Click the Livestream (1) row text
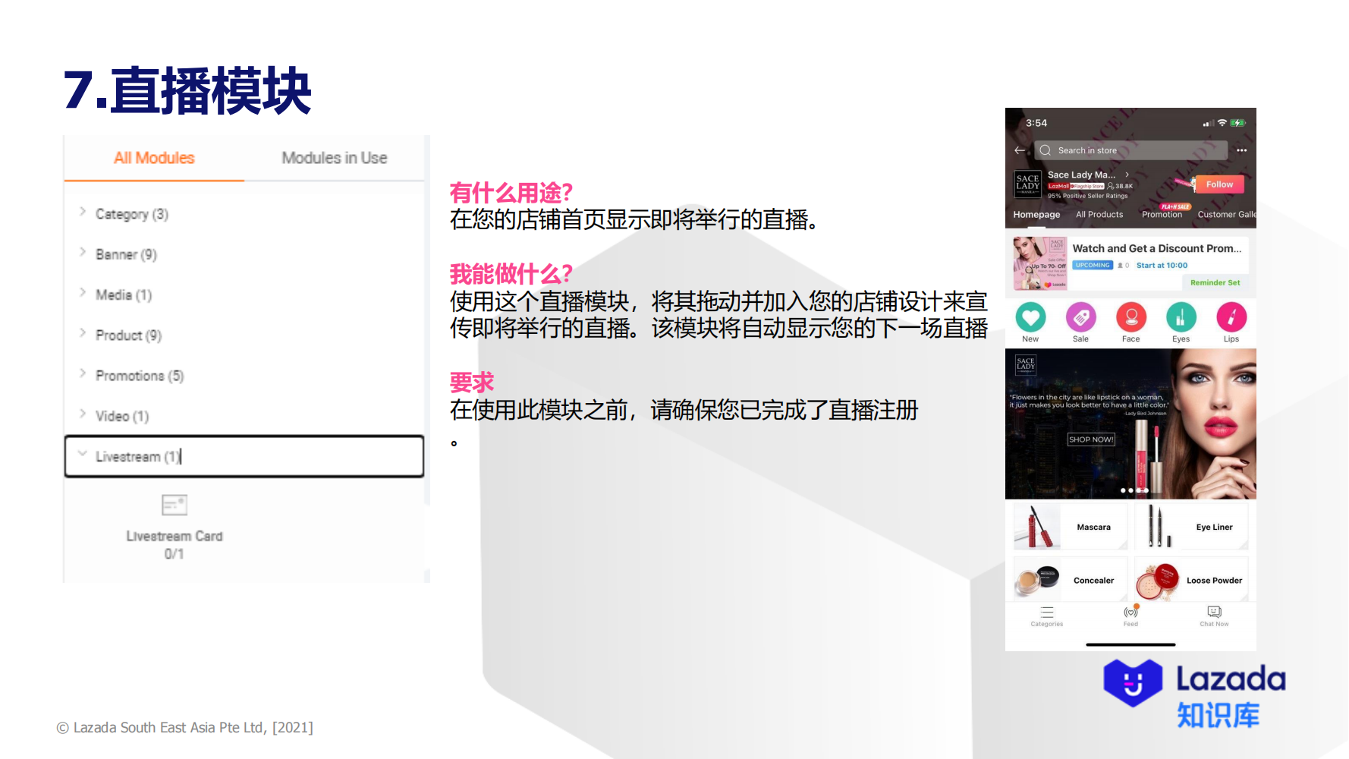 pos(137,456)
